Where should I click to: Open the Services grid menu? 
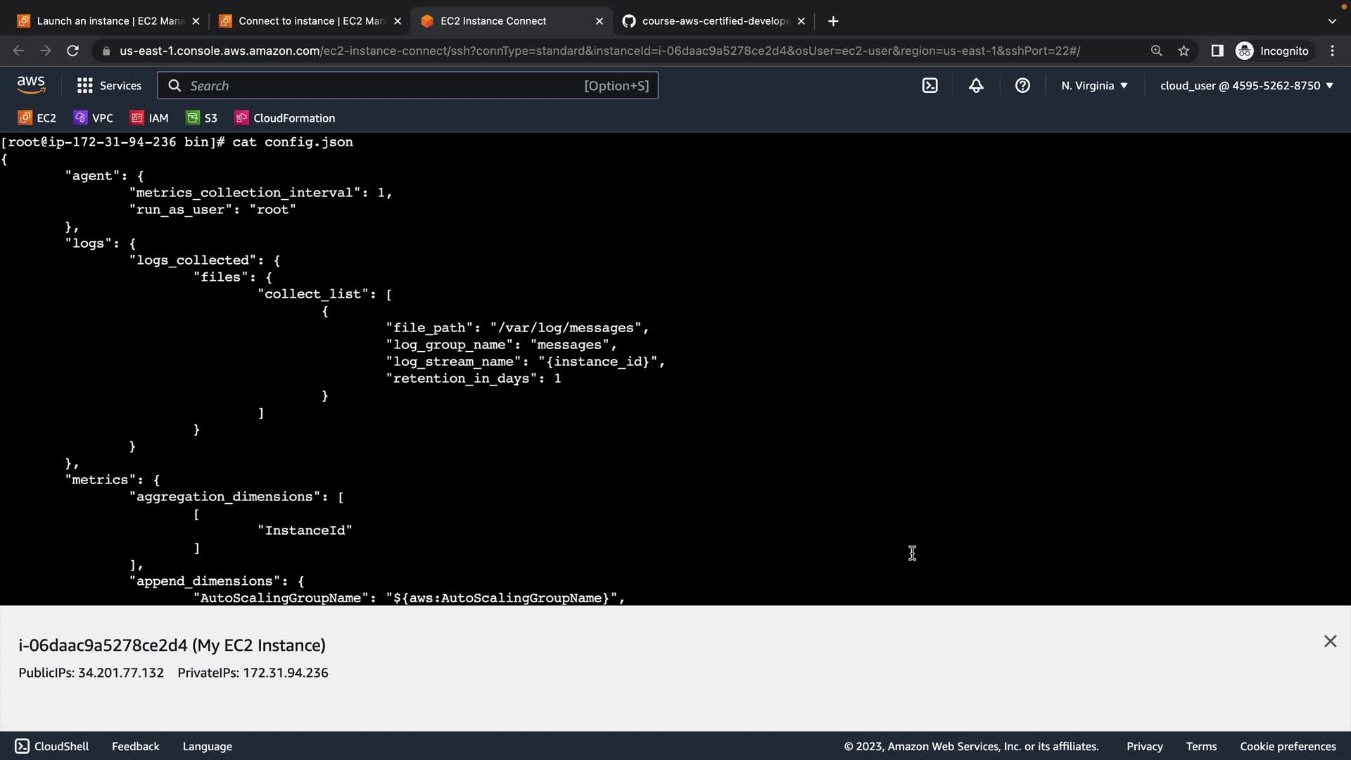pyautogui.click(x=109, y=85)
